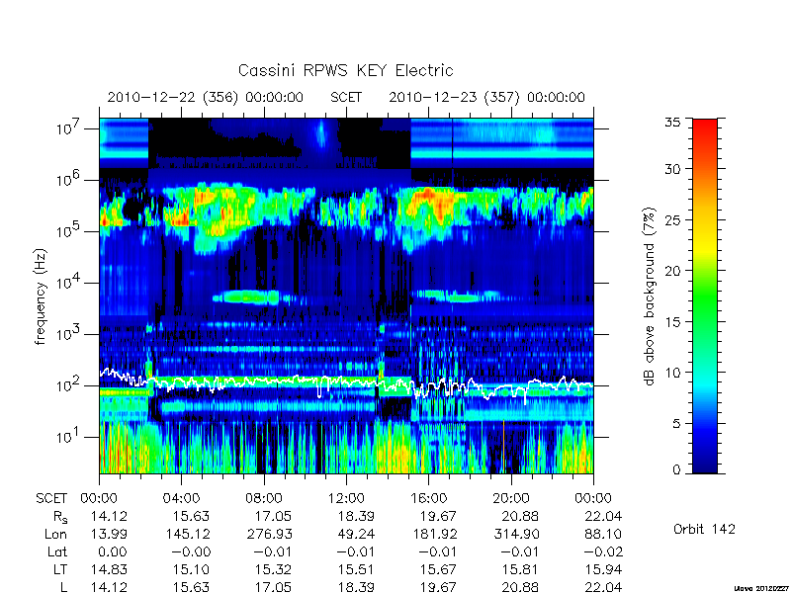Click the LT value 14.83
The height and width of the screenshot is (593, 791).
tap(109, 570)
